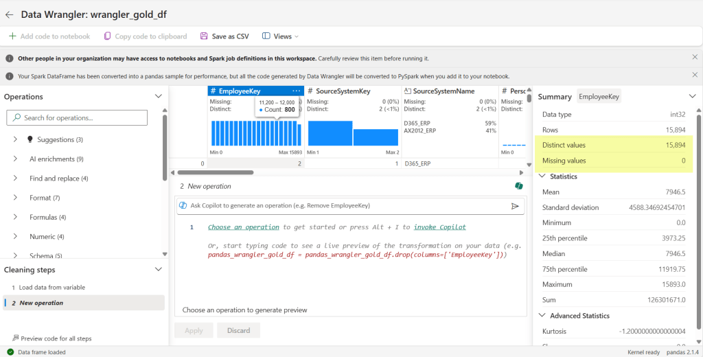Open the Views dropdown
Screen dimensions: 703x357
(x=280, y=36)
